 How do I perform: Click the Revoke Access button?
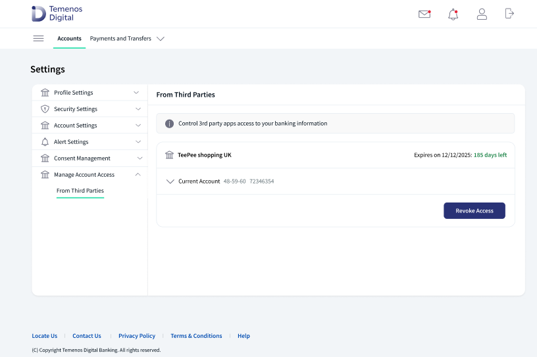[474, 211]
